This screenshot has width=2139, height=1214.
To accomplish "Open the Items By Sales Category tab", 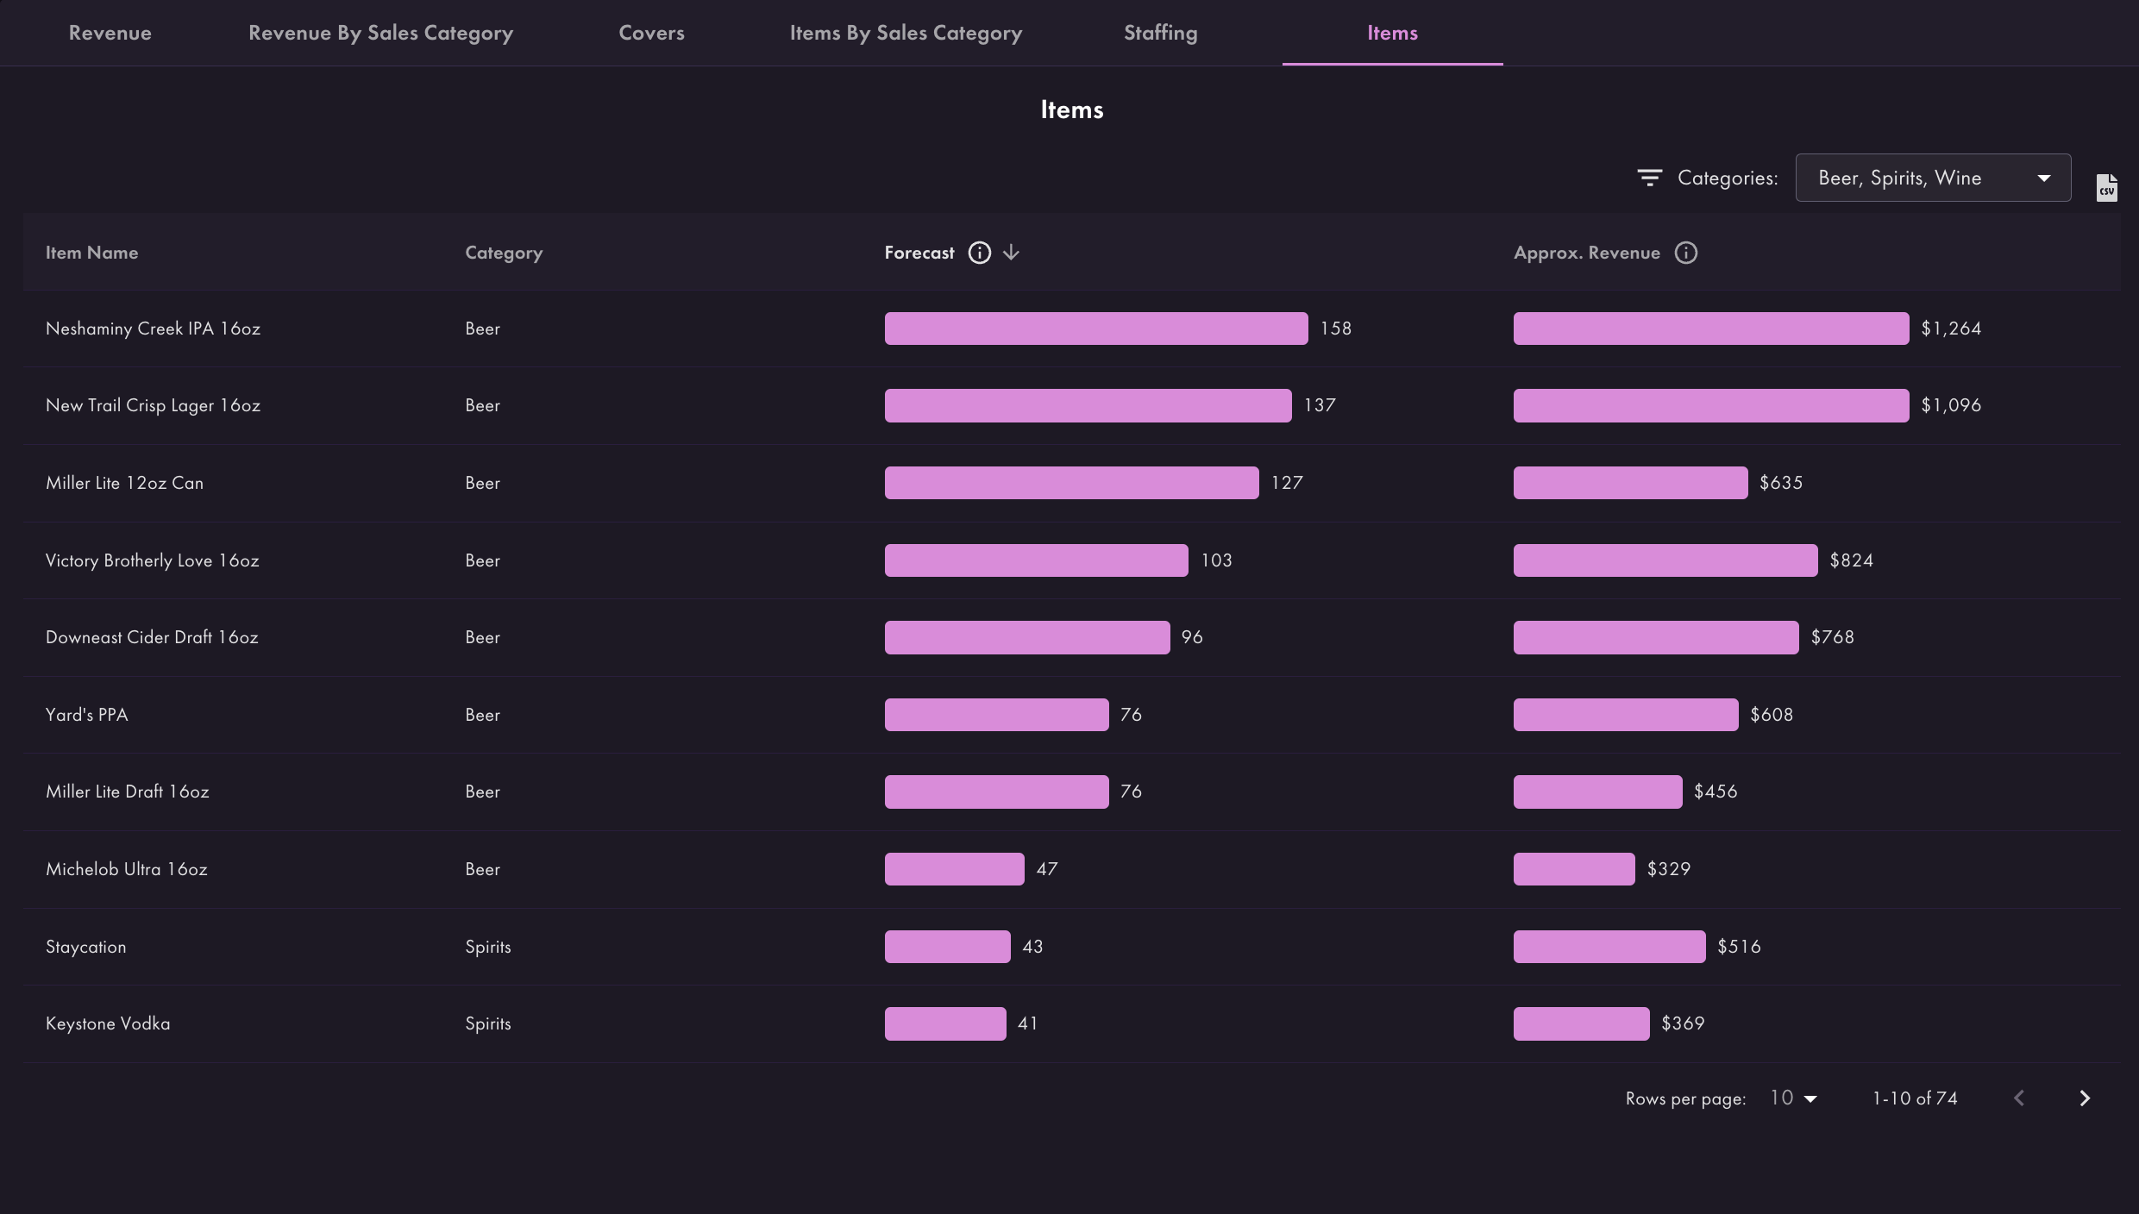I will pos(906,33).
